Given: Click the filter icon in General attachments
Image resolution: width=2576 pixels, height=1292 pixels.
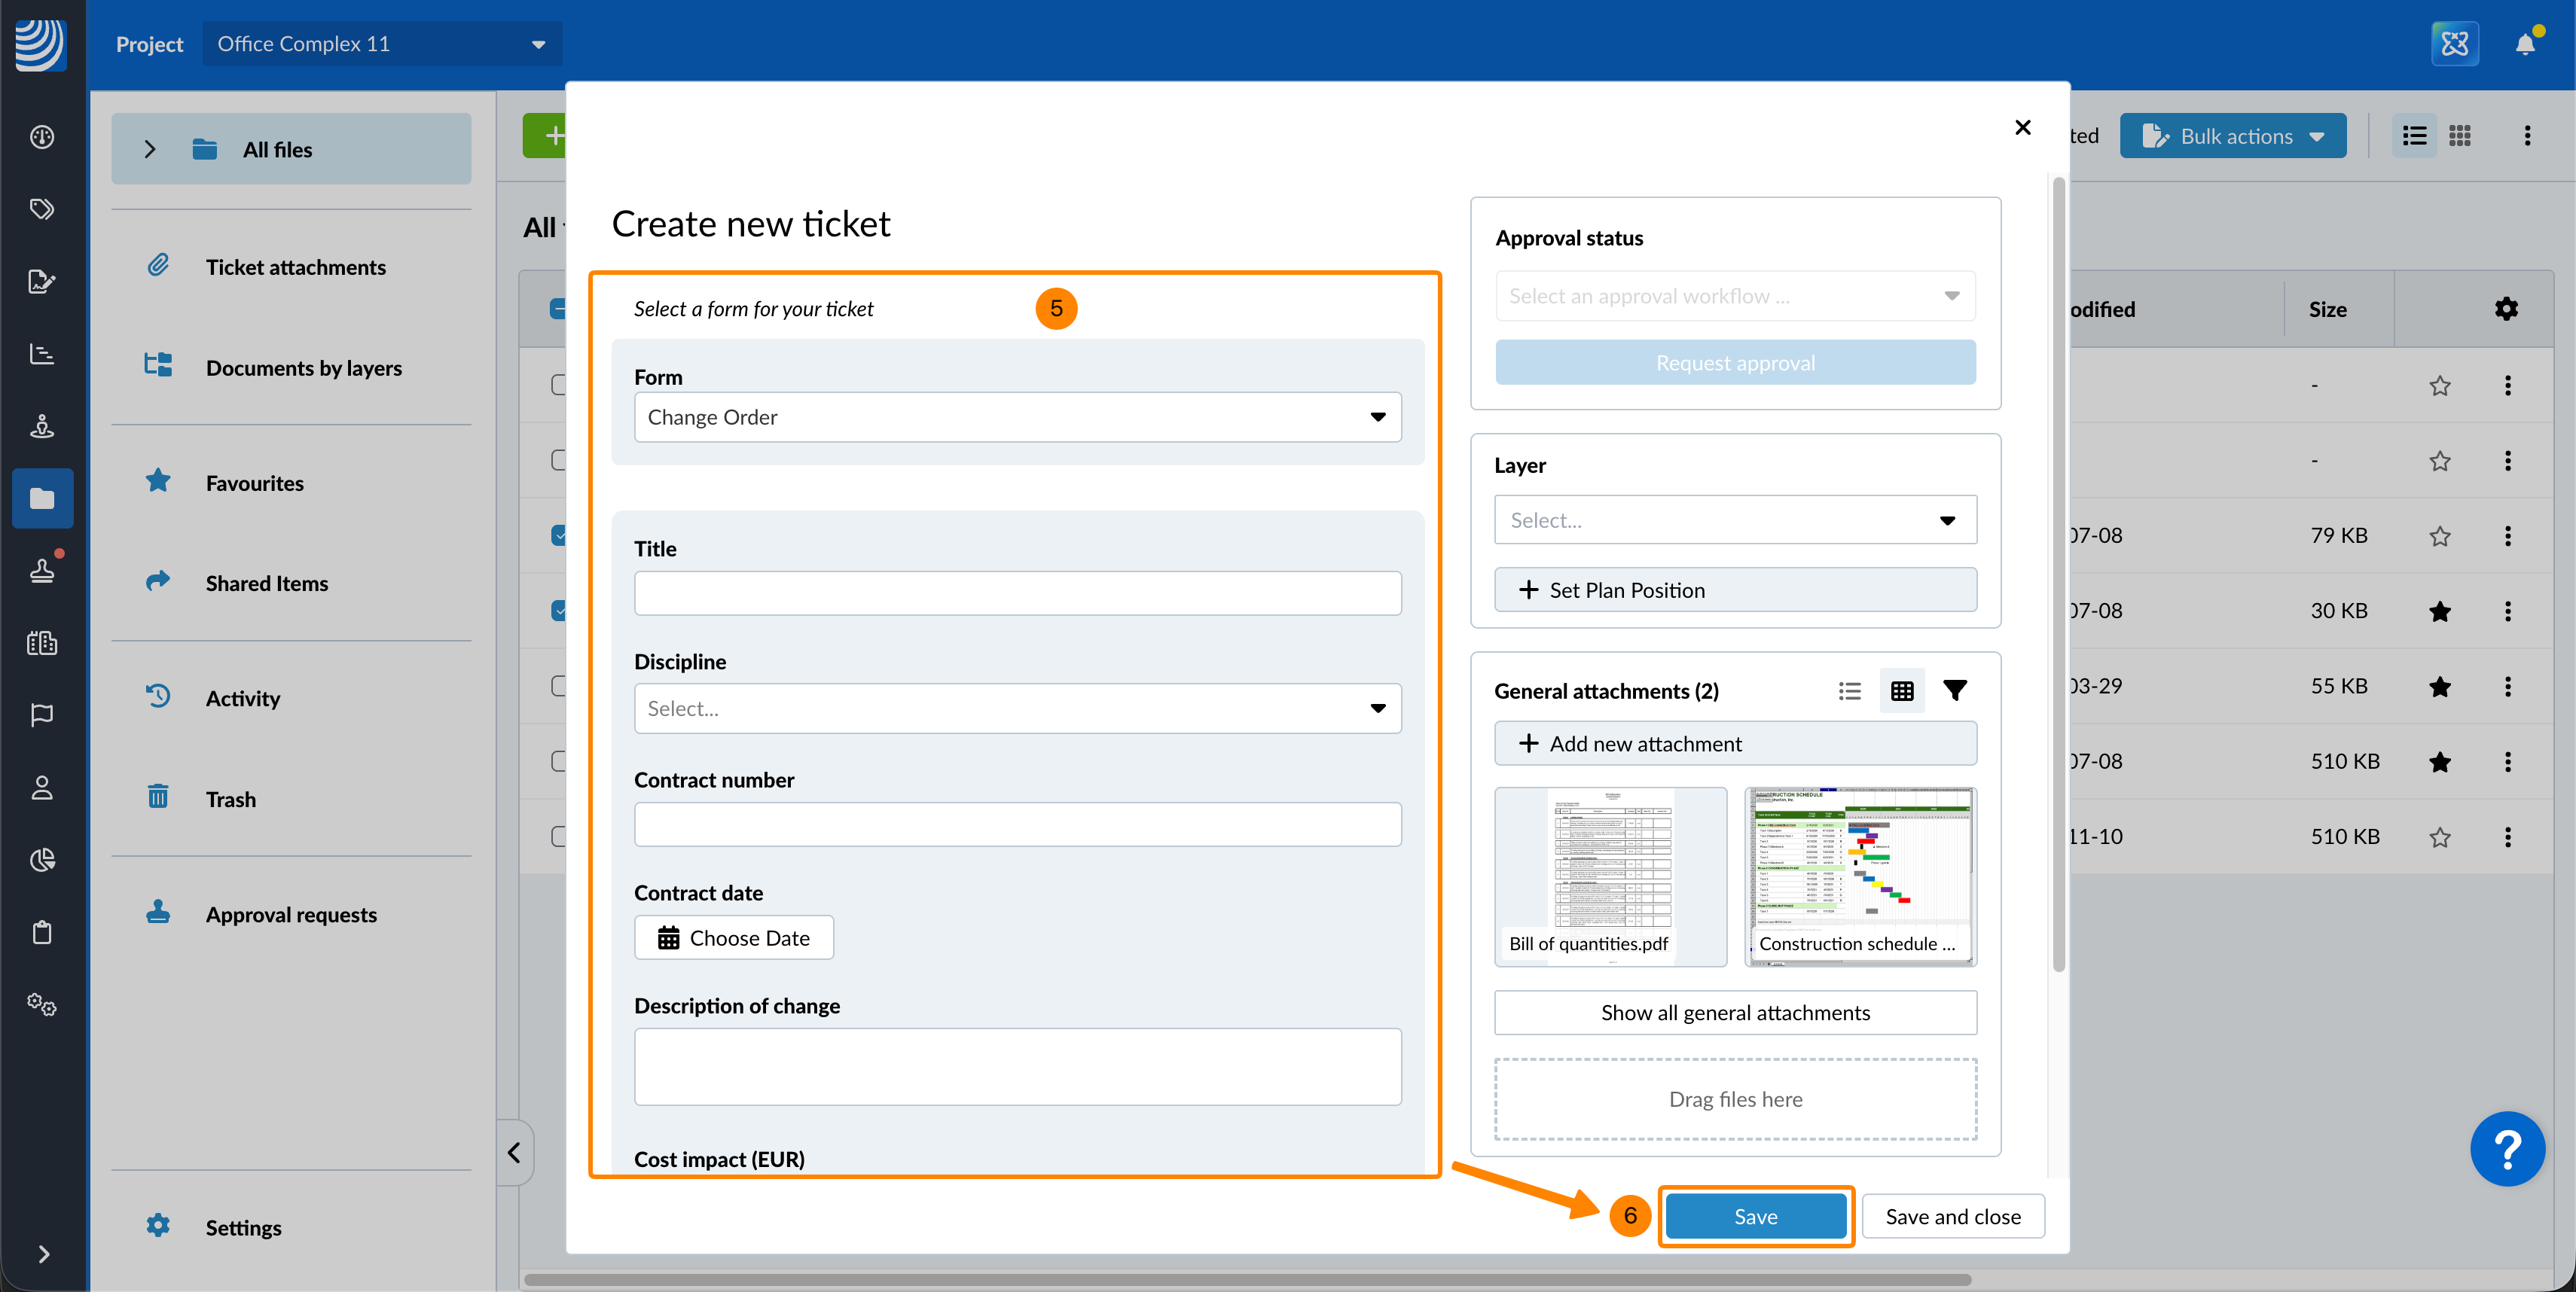Looking at the screenshot, I should point(1954,690).
